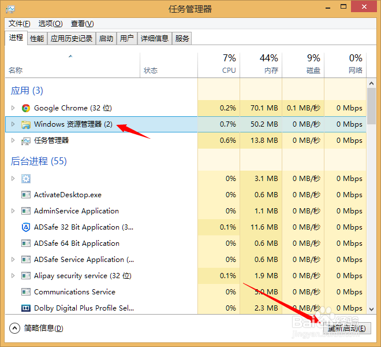The width and height of the screenshot is (381, 347).
Task: Click the 重新启动(E) button
Action: tap(347, 328)
